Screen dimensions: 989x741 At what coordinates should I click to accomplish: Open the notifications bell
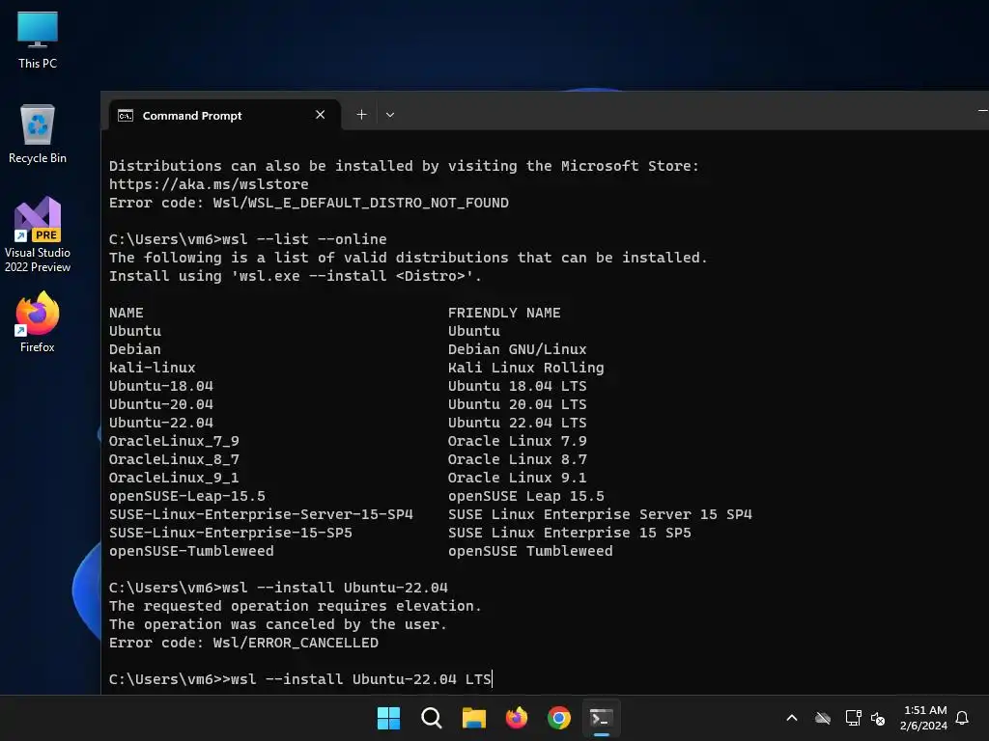point(963,718)
